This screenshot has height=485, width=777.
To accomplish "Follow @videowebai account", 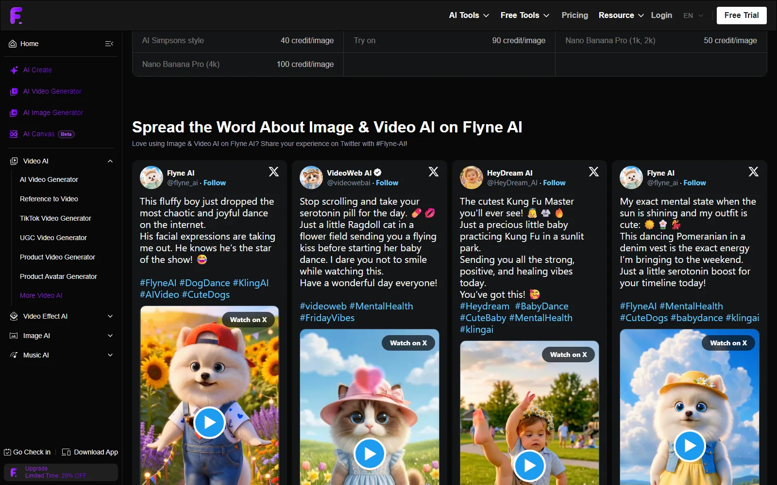I will pyautogui.click(x=387, y=183).
